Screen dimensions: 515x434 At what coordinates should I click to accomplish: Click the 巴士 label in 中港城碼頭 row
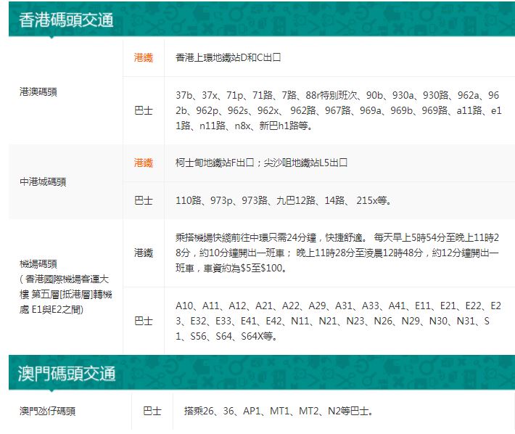[144, 200]
